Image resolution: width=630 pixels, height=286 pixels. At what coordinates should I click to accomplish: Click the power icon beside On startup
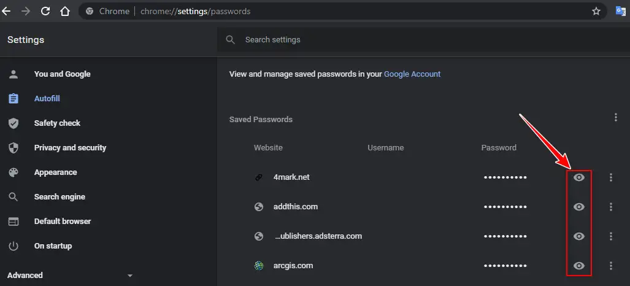pyautogui.click(x=13, y=245)
